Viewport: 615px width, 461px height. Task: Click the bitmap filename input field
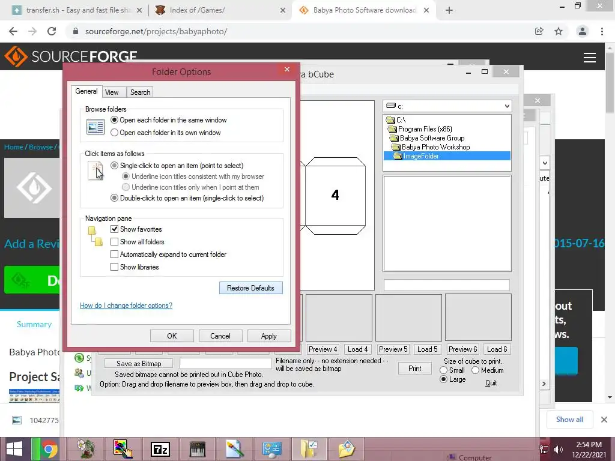(x=226, y=363)
